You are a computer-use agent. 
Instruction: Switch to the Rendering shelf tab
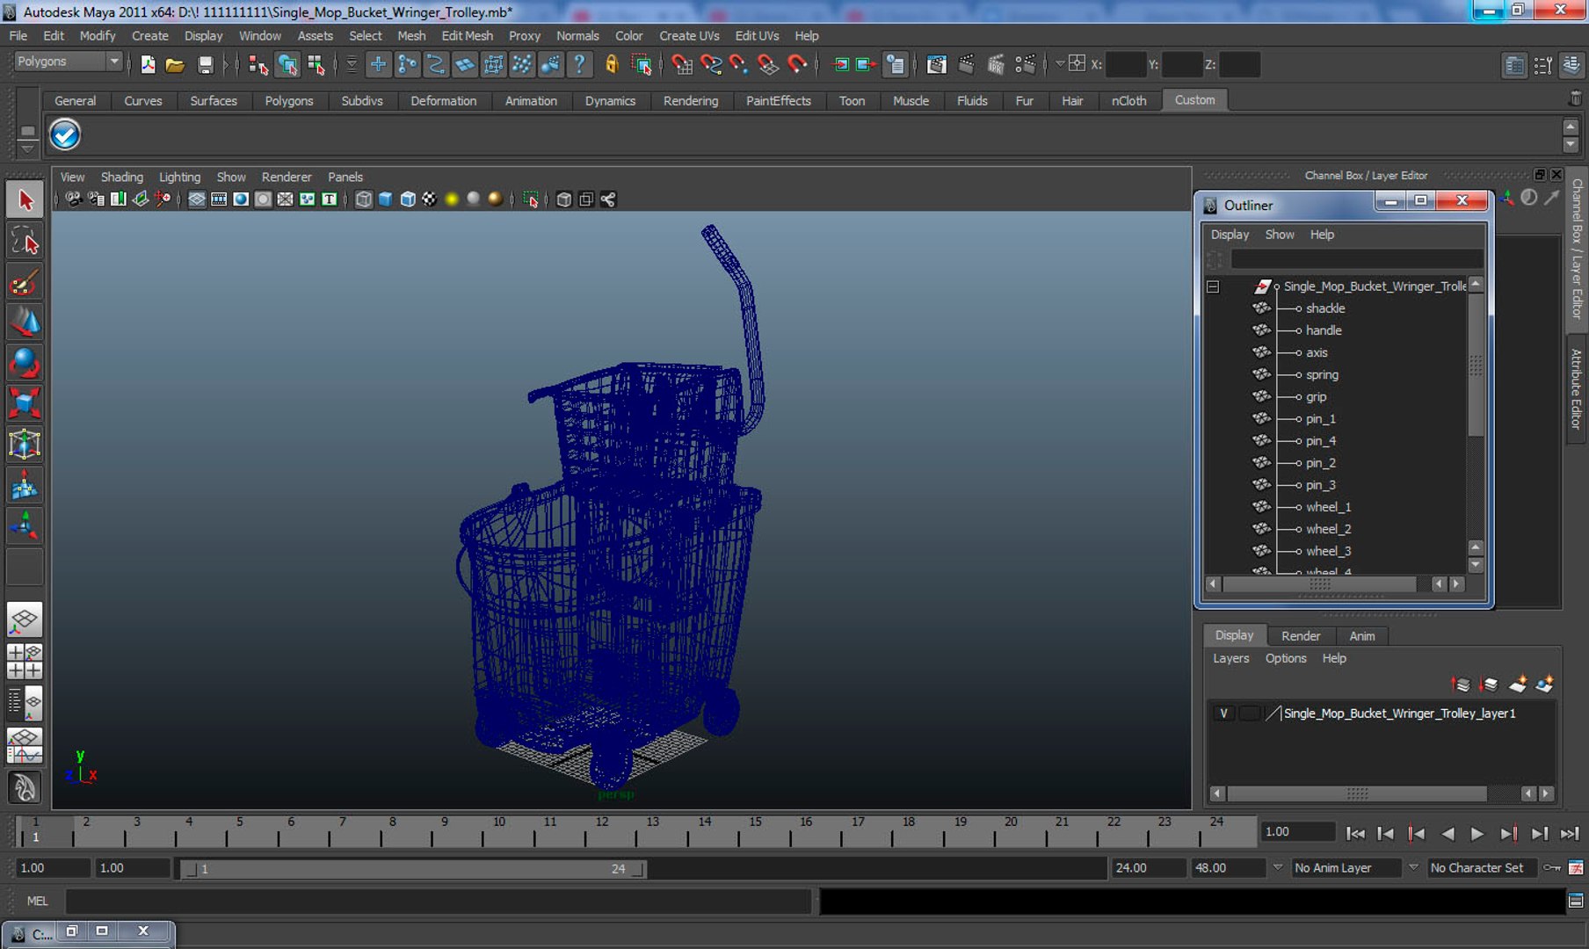click(691, 101)
